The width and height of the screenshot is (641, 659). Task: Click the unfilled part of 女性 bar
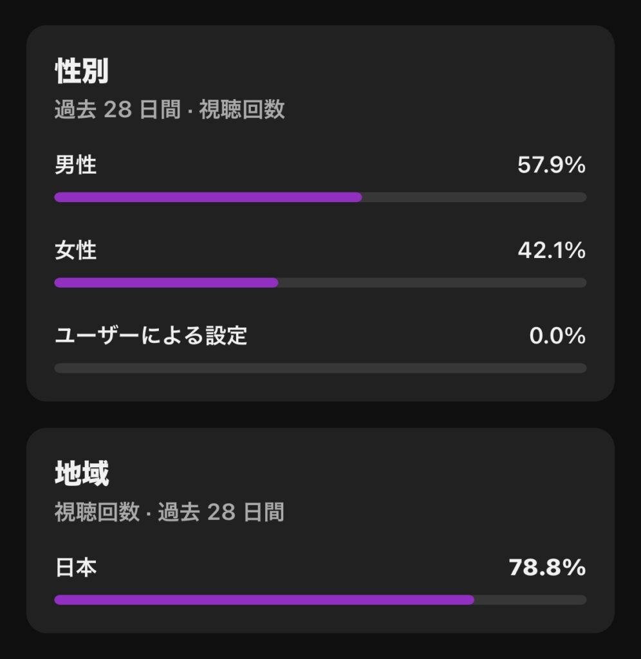432,283
